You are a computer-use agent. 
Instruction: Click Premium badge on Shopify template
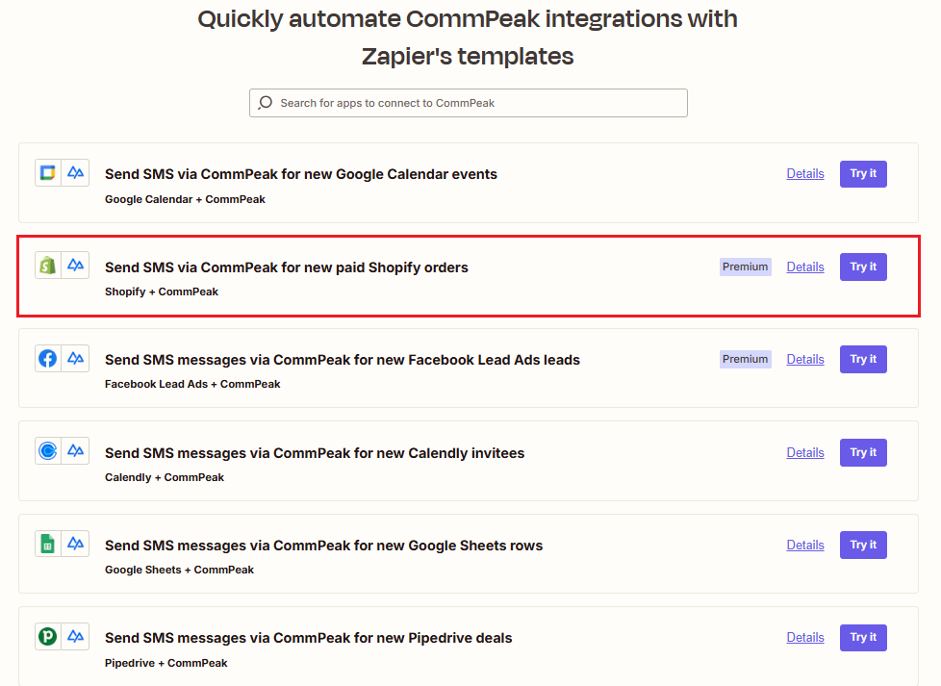tap(746, 267)
